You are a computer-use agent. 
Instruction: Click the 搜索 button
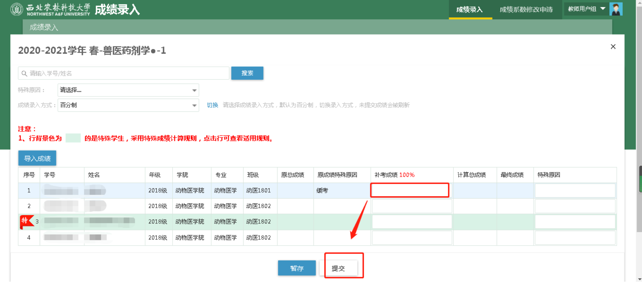point(247,73)
